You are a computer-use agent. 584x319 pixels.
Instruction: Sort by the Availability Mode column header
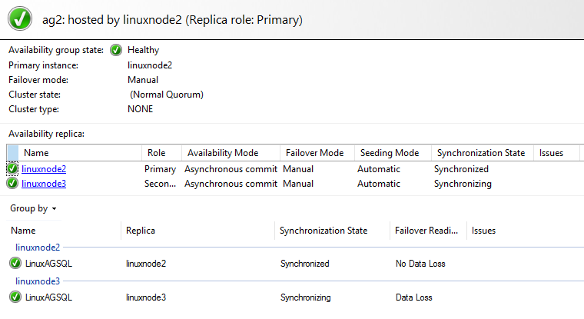[223, 153]
